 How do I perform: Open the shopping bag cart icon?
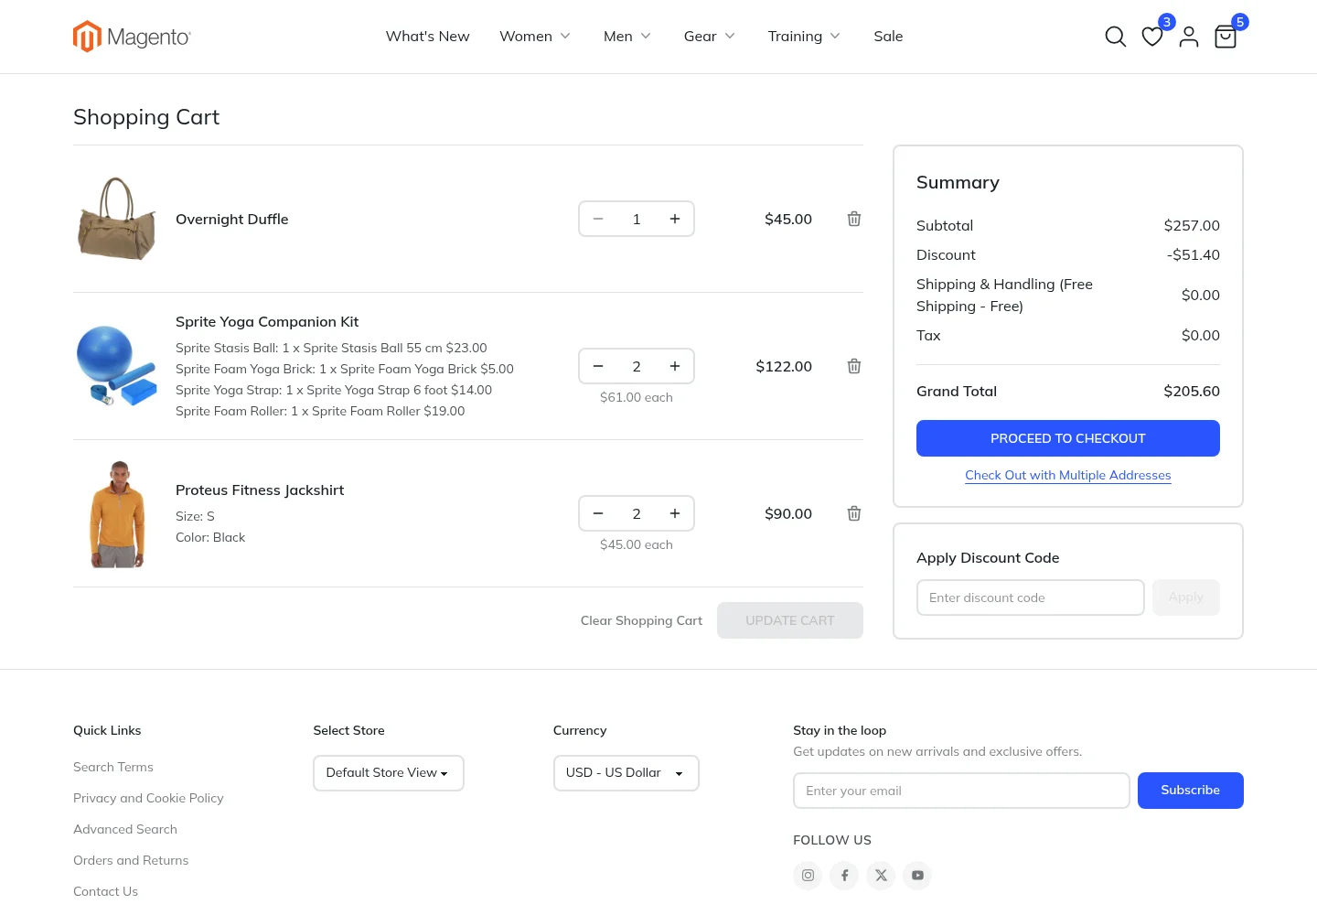[x=1226, y=37]
